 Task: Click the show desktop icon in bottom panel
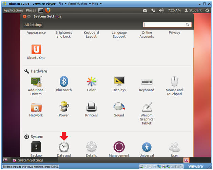(x=5, y=160)
